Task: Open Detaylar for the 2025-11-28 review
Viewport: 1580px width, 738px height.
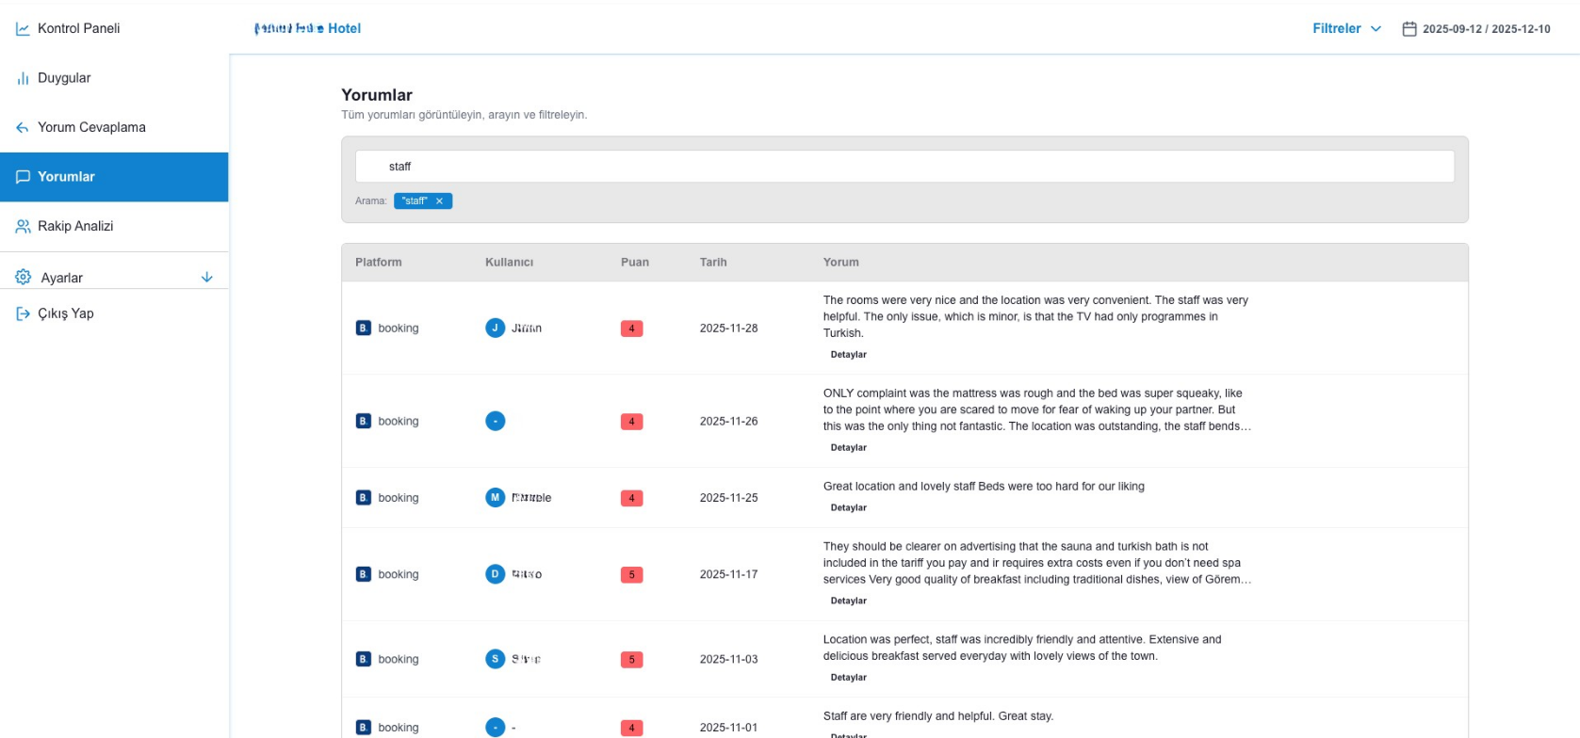Action: click(x=848, y=355)
